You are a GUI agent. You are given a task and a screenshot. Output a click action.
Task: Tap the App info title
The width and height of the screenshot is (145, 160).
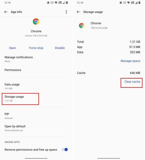(16, 12)
